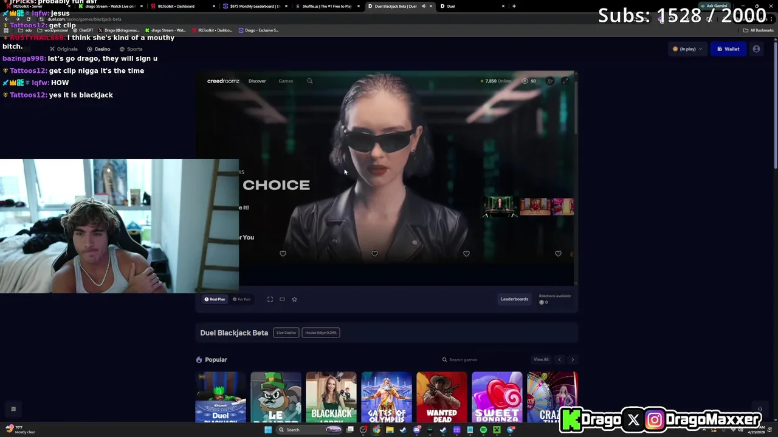Open Games in creedroomz header
Viewport: 778px width, 437px height.
coord(286,81)
